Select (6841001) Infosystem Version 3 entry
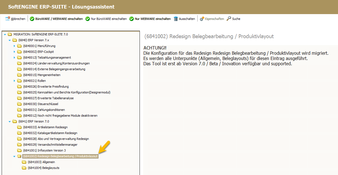The height and width of the screenshot is (175, 338). coord(44,150)
